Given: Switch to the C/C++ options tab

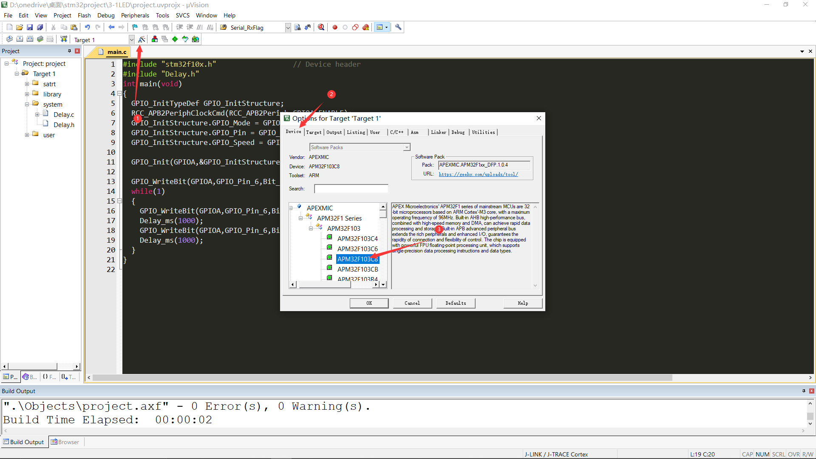Looking at the screenshot, I should tap(397, 132).
